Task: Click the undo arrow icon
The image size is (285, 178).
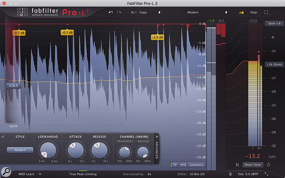Action: tap(111, 12)
